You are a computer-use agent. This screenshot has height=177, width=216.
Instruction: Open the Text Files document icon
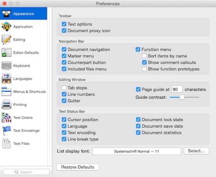point(6,144)
